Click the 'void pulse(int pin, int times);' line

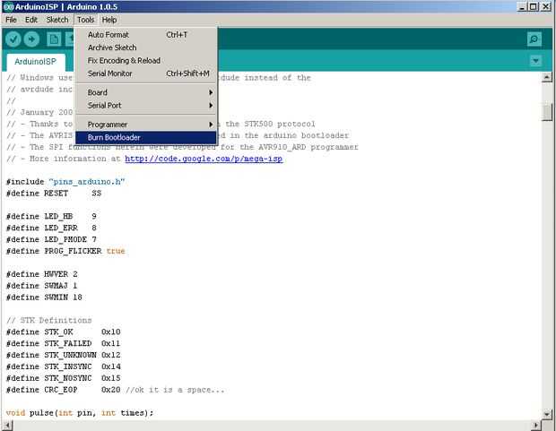click(x=80, y=413)
